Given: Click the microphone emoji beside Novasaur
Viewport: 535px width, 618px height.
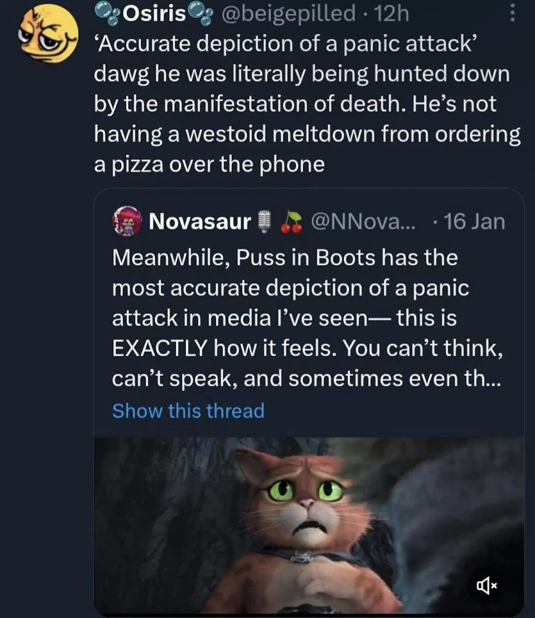Looking at the screenshot, I should [264, 222].
